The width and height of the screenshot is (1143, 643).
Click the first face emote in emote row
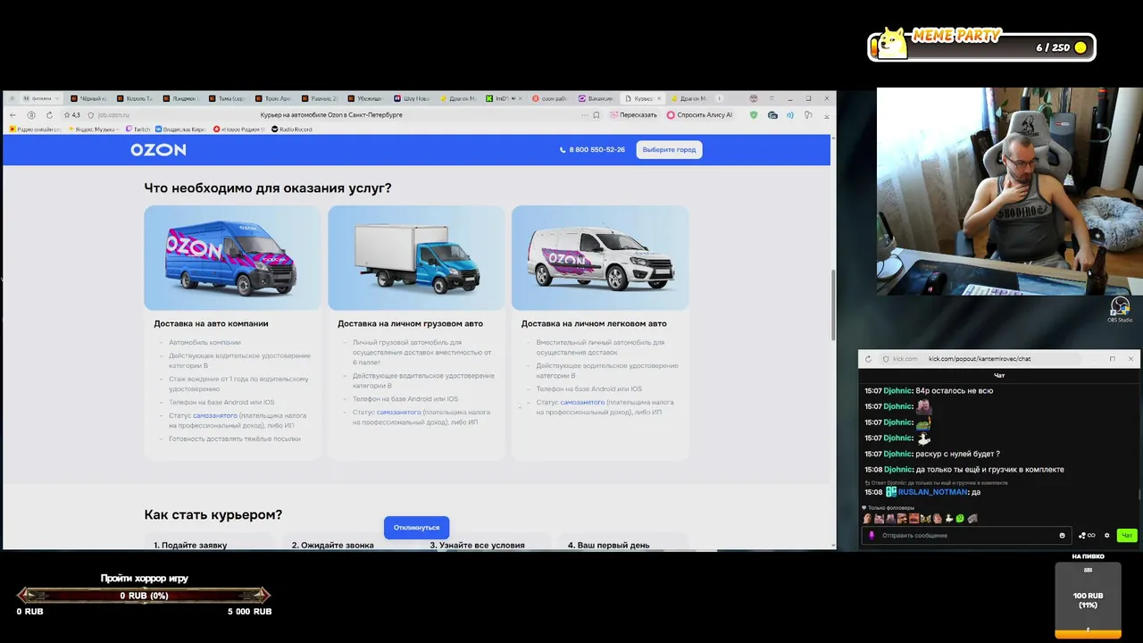point(867,518)
